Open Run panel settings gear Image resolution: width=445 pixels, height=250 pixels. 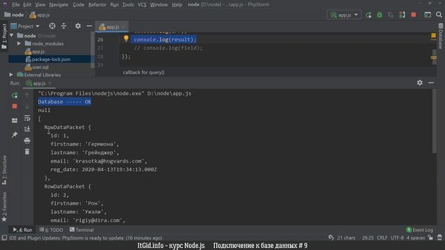click(x=420, y=83)
